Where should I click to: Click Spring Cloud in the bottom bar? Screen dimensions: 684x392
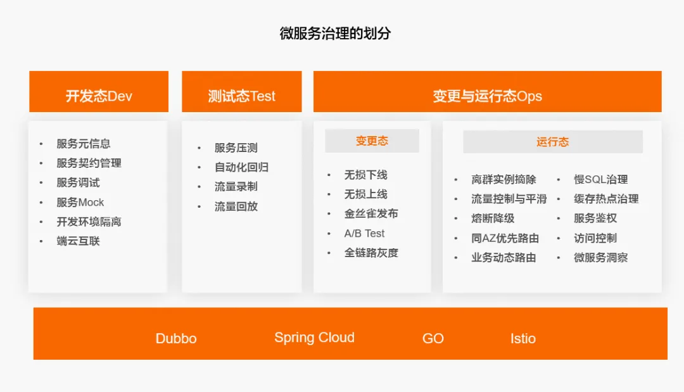coord(315,338)
